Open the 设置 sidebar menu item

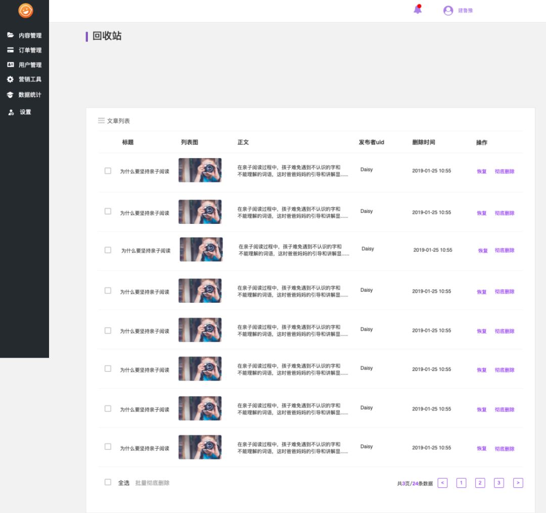[25, 112]
